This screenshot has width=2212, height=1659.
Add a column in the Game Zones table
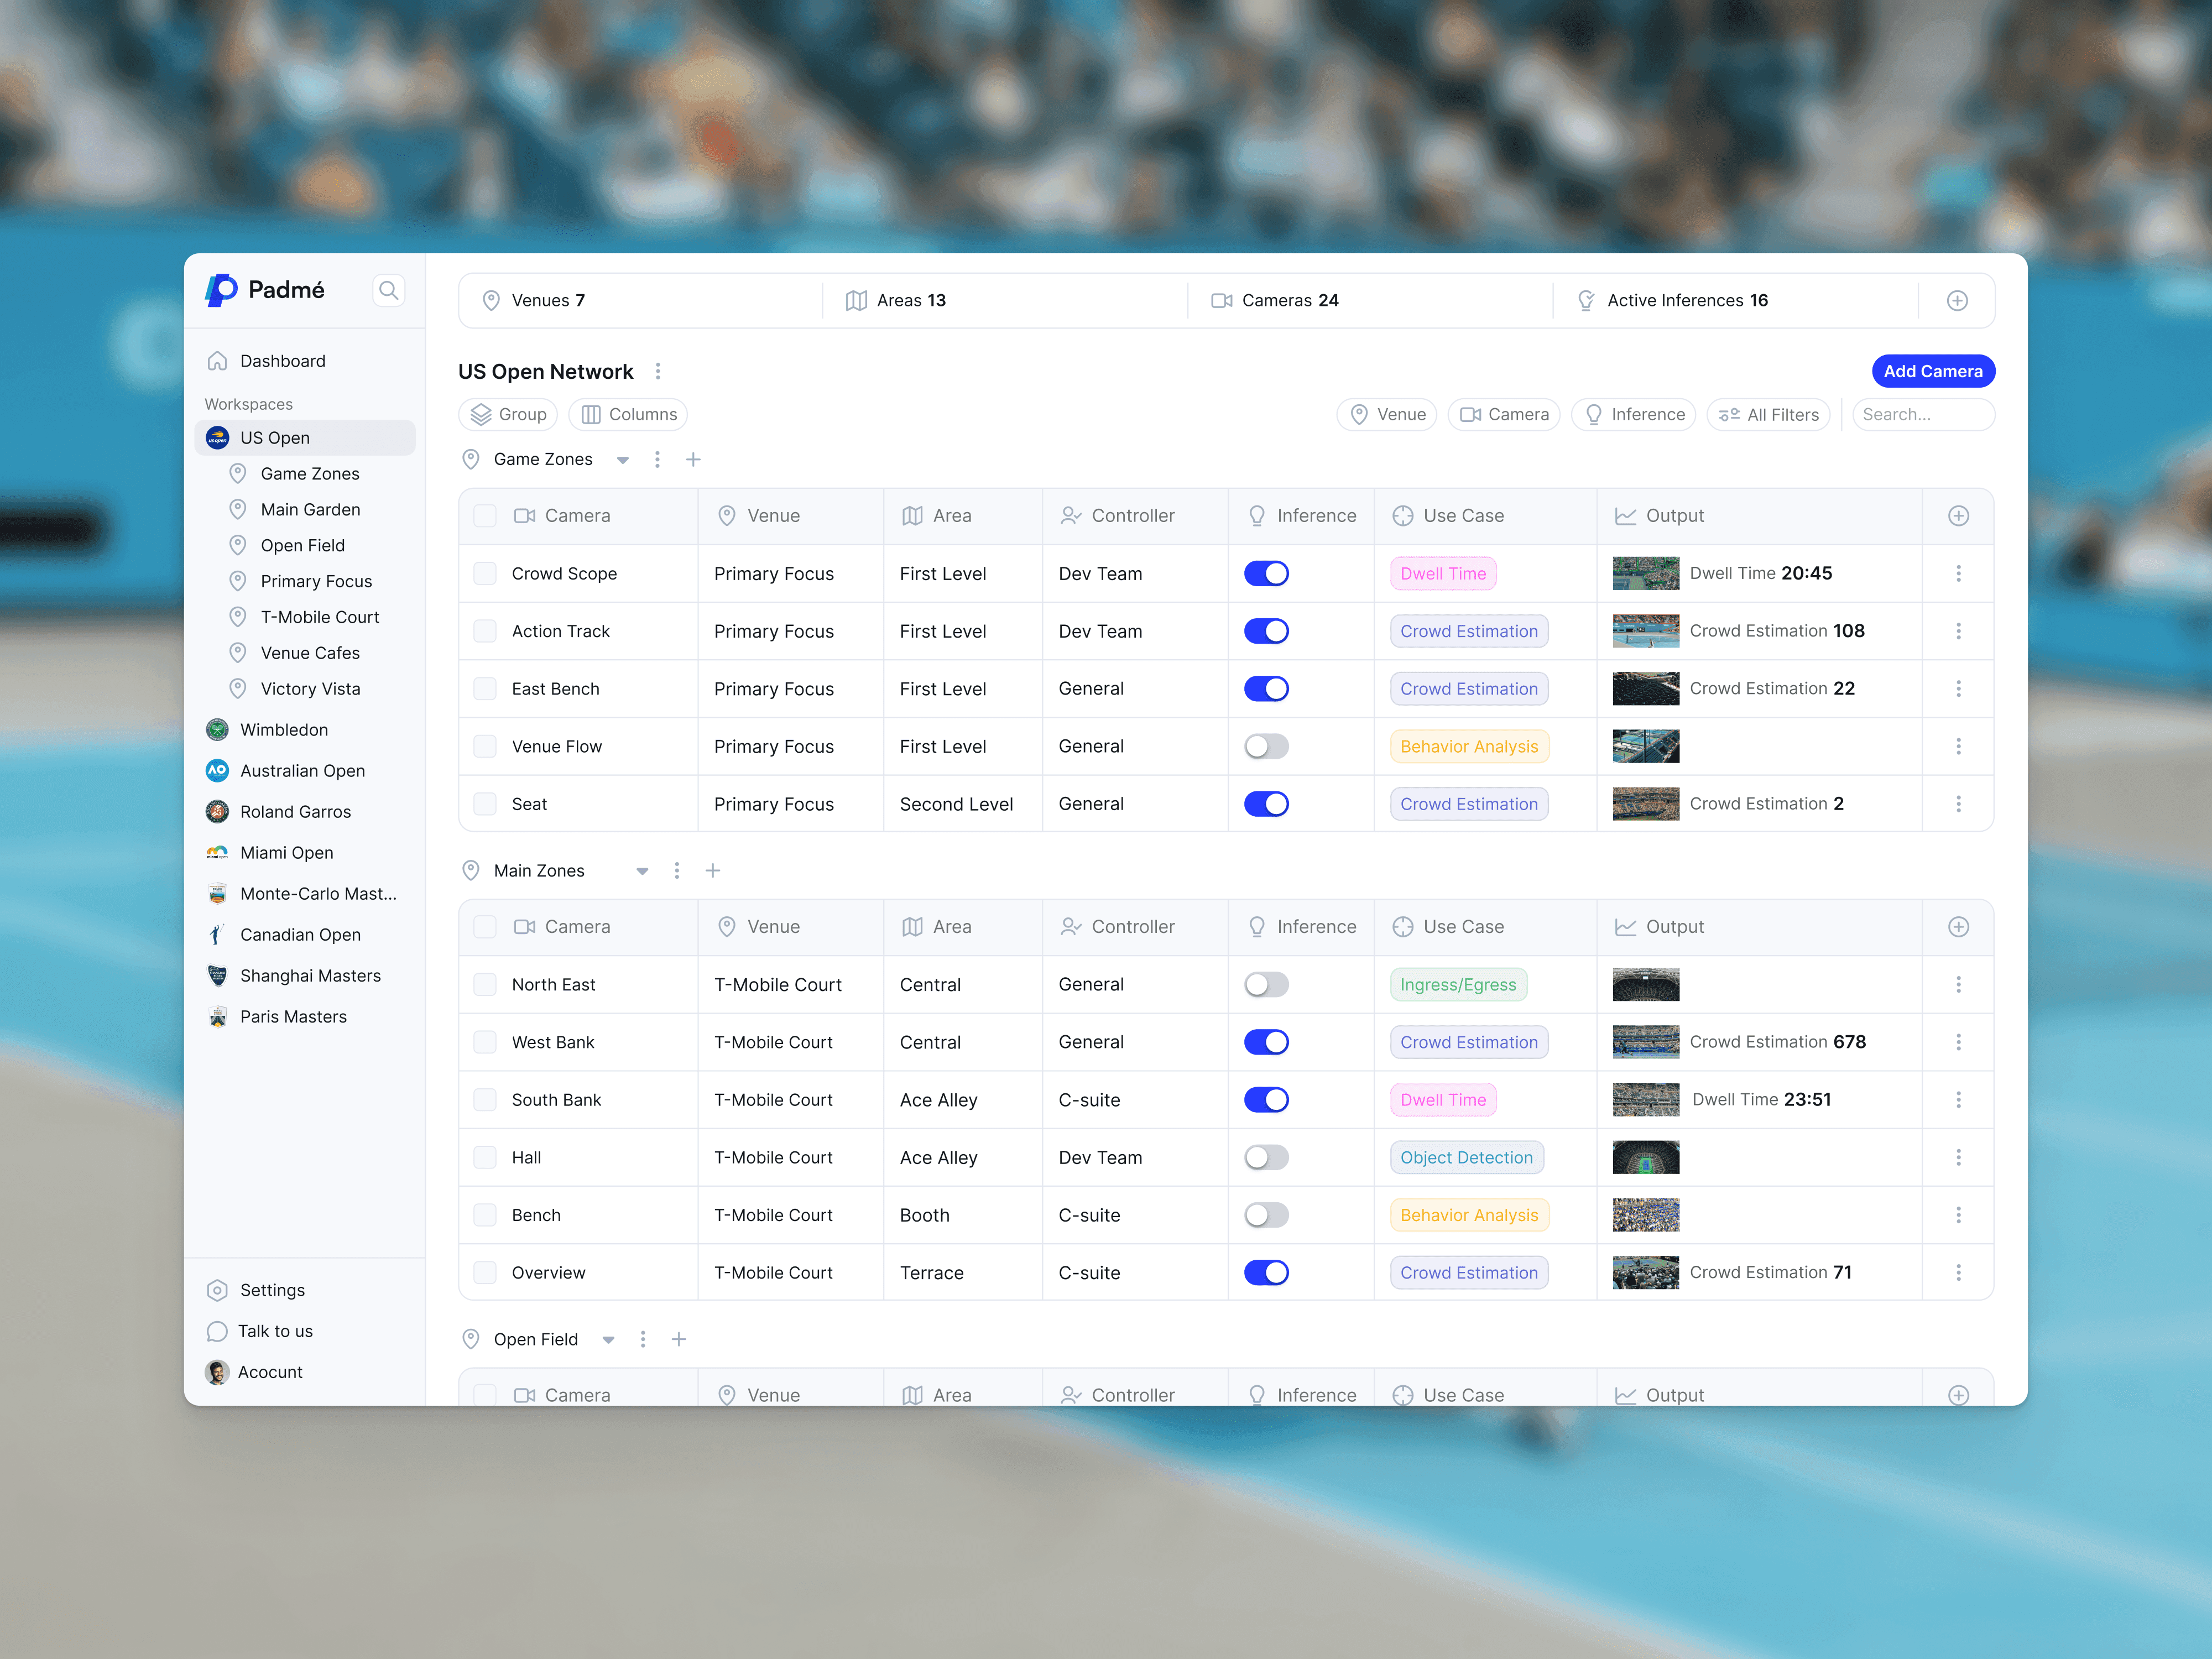click(1958, 516)
